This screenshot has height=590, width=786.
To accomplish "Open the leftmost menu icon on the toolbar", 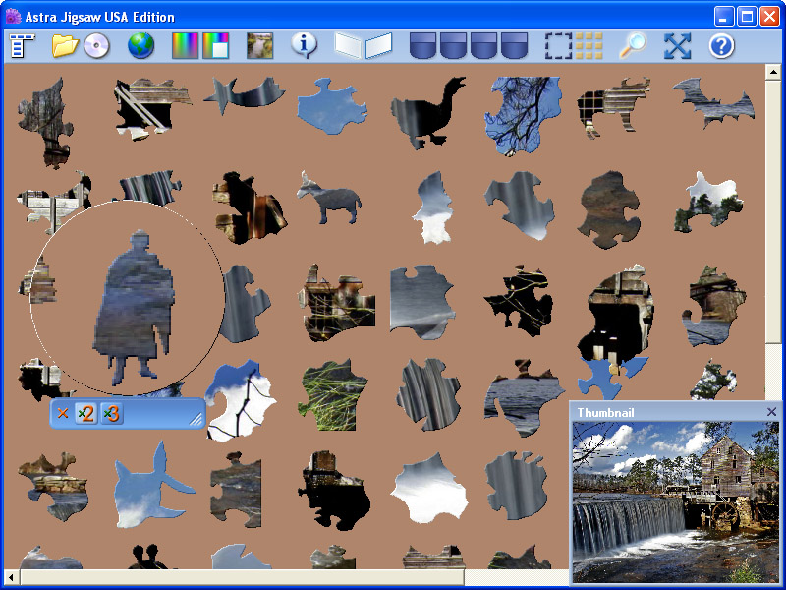I will point(20,44).
